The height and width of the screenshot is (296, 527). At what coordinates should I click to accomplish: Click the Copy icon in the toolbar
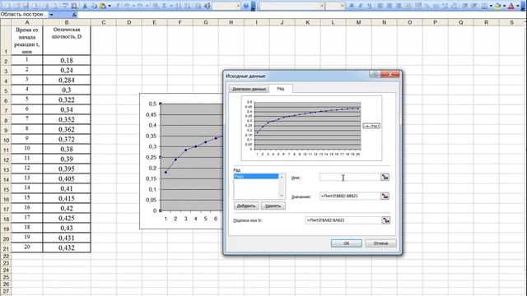[94, 6]
